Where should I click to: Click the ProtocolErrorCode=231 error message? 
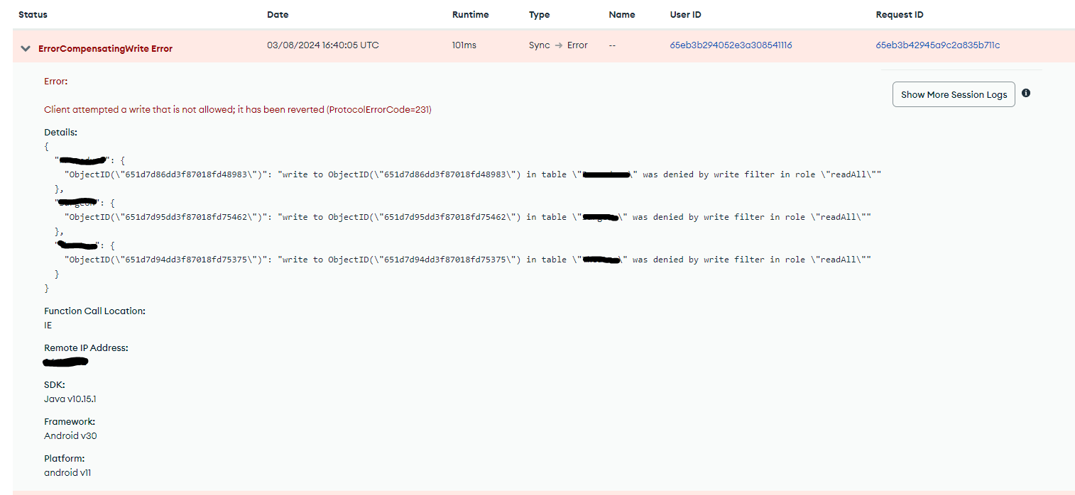tap(237, 110)
